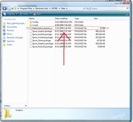Image resolution: width=133 pixels, height=122 pixels.
Task: Click the Ball_Lightning folder sidebar icon
Action: [x=4, y=23]
